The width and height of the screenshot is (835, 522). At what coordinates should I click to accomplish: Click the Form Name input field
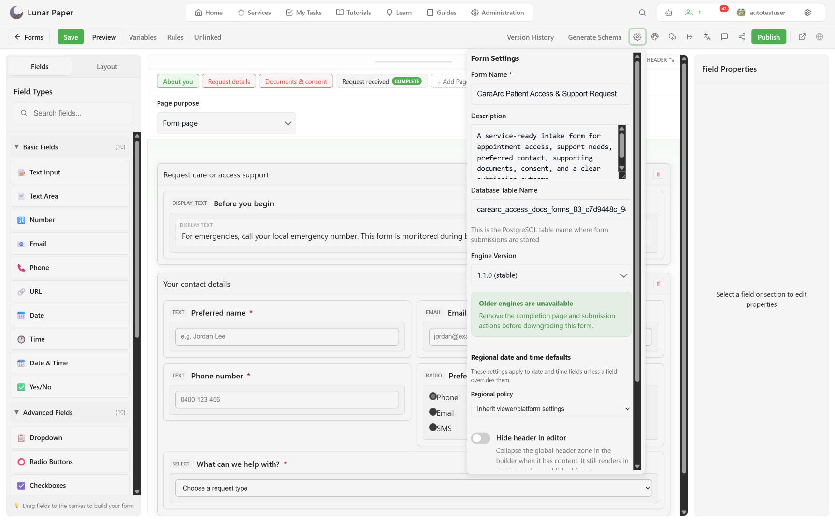pyautogui.click(x=551, y=94)
